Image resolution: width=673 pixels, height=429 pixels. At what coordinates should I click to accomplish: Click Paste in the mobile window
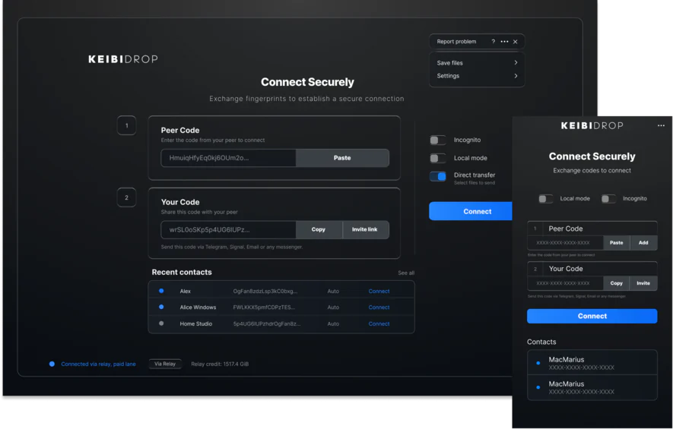pos(616,242)
